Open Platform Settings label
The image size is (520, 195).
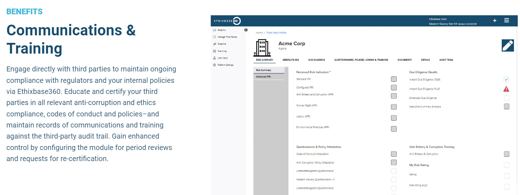pyautogui.click(x=226, y=65)
